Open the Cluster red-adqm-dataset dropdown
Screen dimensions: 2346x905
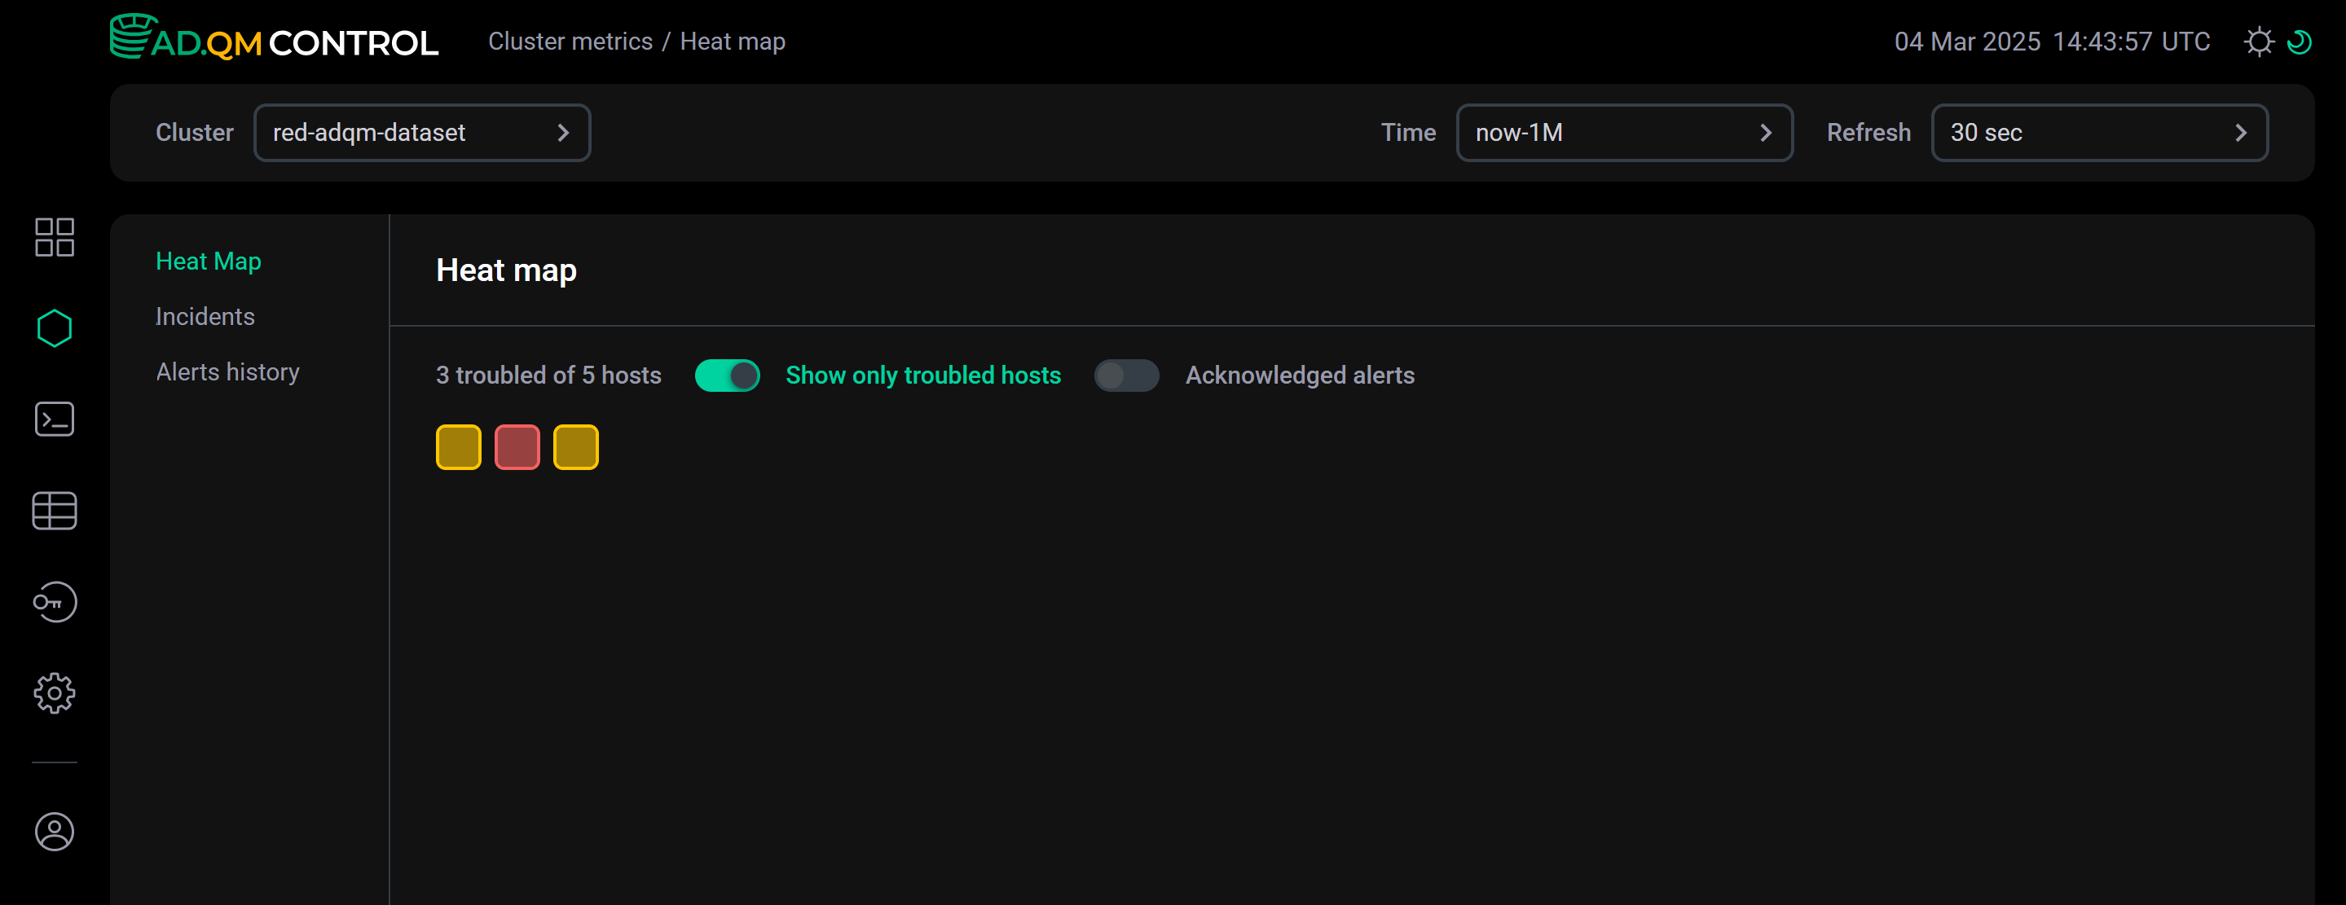(x=421, y=133)
